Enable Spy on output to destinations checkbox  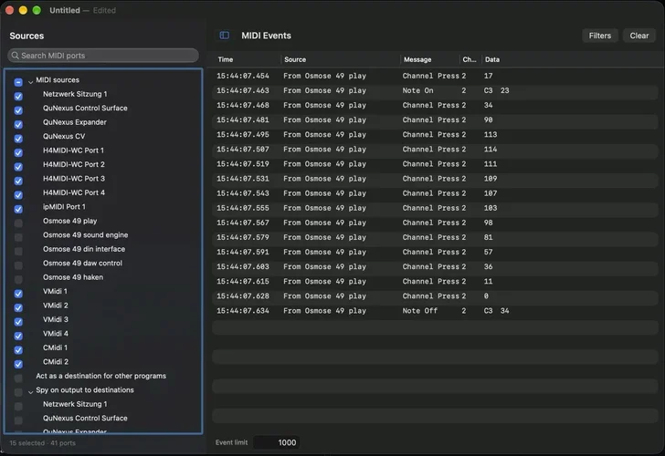click(18, 392)
